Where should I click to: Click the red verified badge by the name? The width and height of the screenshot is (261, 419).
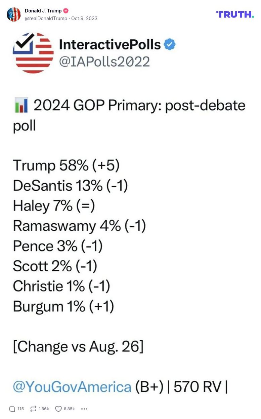66,11
